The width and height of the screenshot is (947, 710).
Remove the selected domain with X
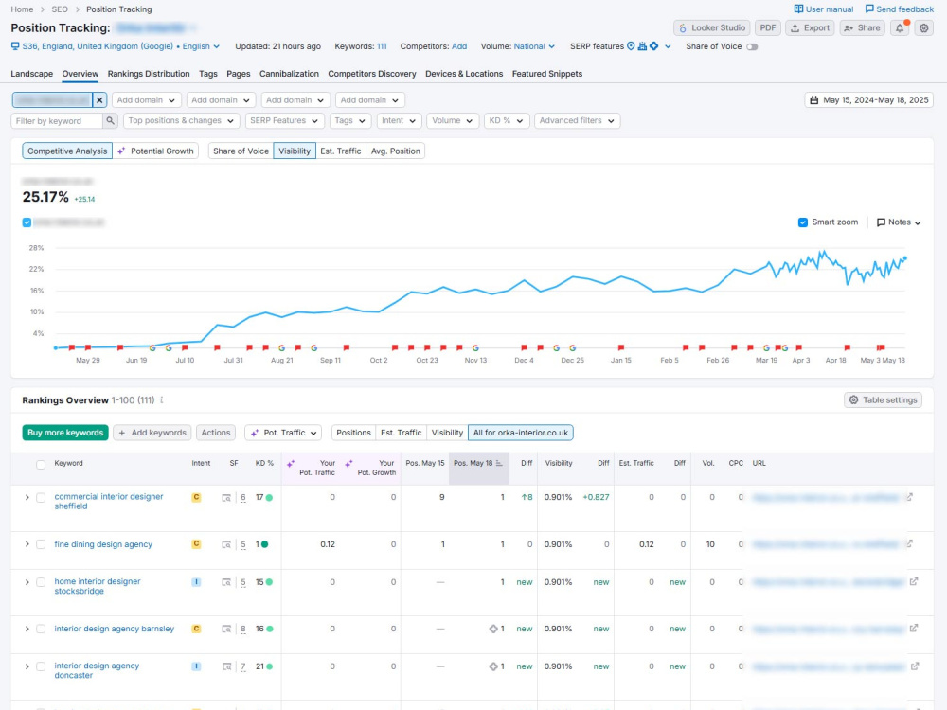[99, 100]
